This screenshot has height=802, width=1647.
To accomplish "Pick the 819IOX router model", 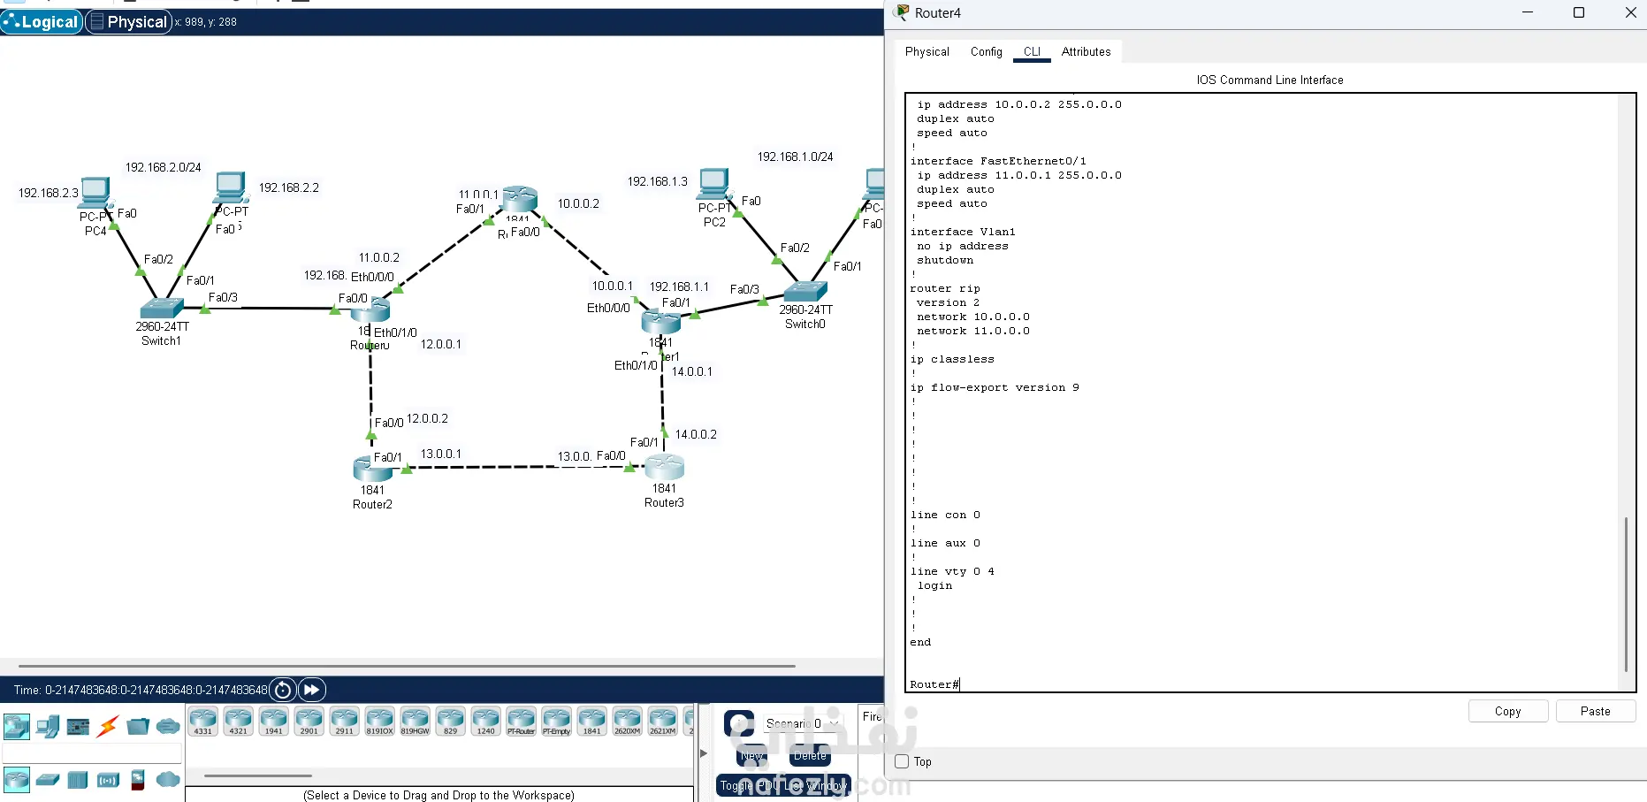I will (x=380, y=721).
